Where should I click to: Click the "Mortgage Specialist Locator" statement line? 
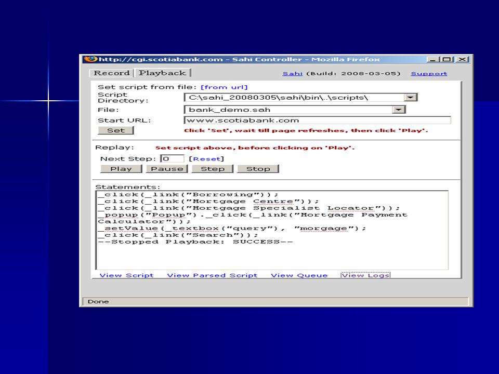[x=249, y=208]
